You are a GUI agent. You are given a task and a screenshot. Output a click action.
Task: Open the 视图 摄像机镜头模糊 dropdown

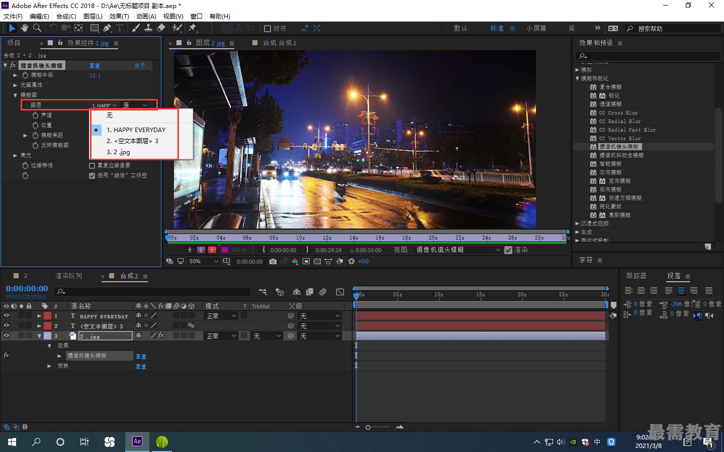[458, 250]
